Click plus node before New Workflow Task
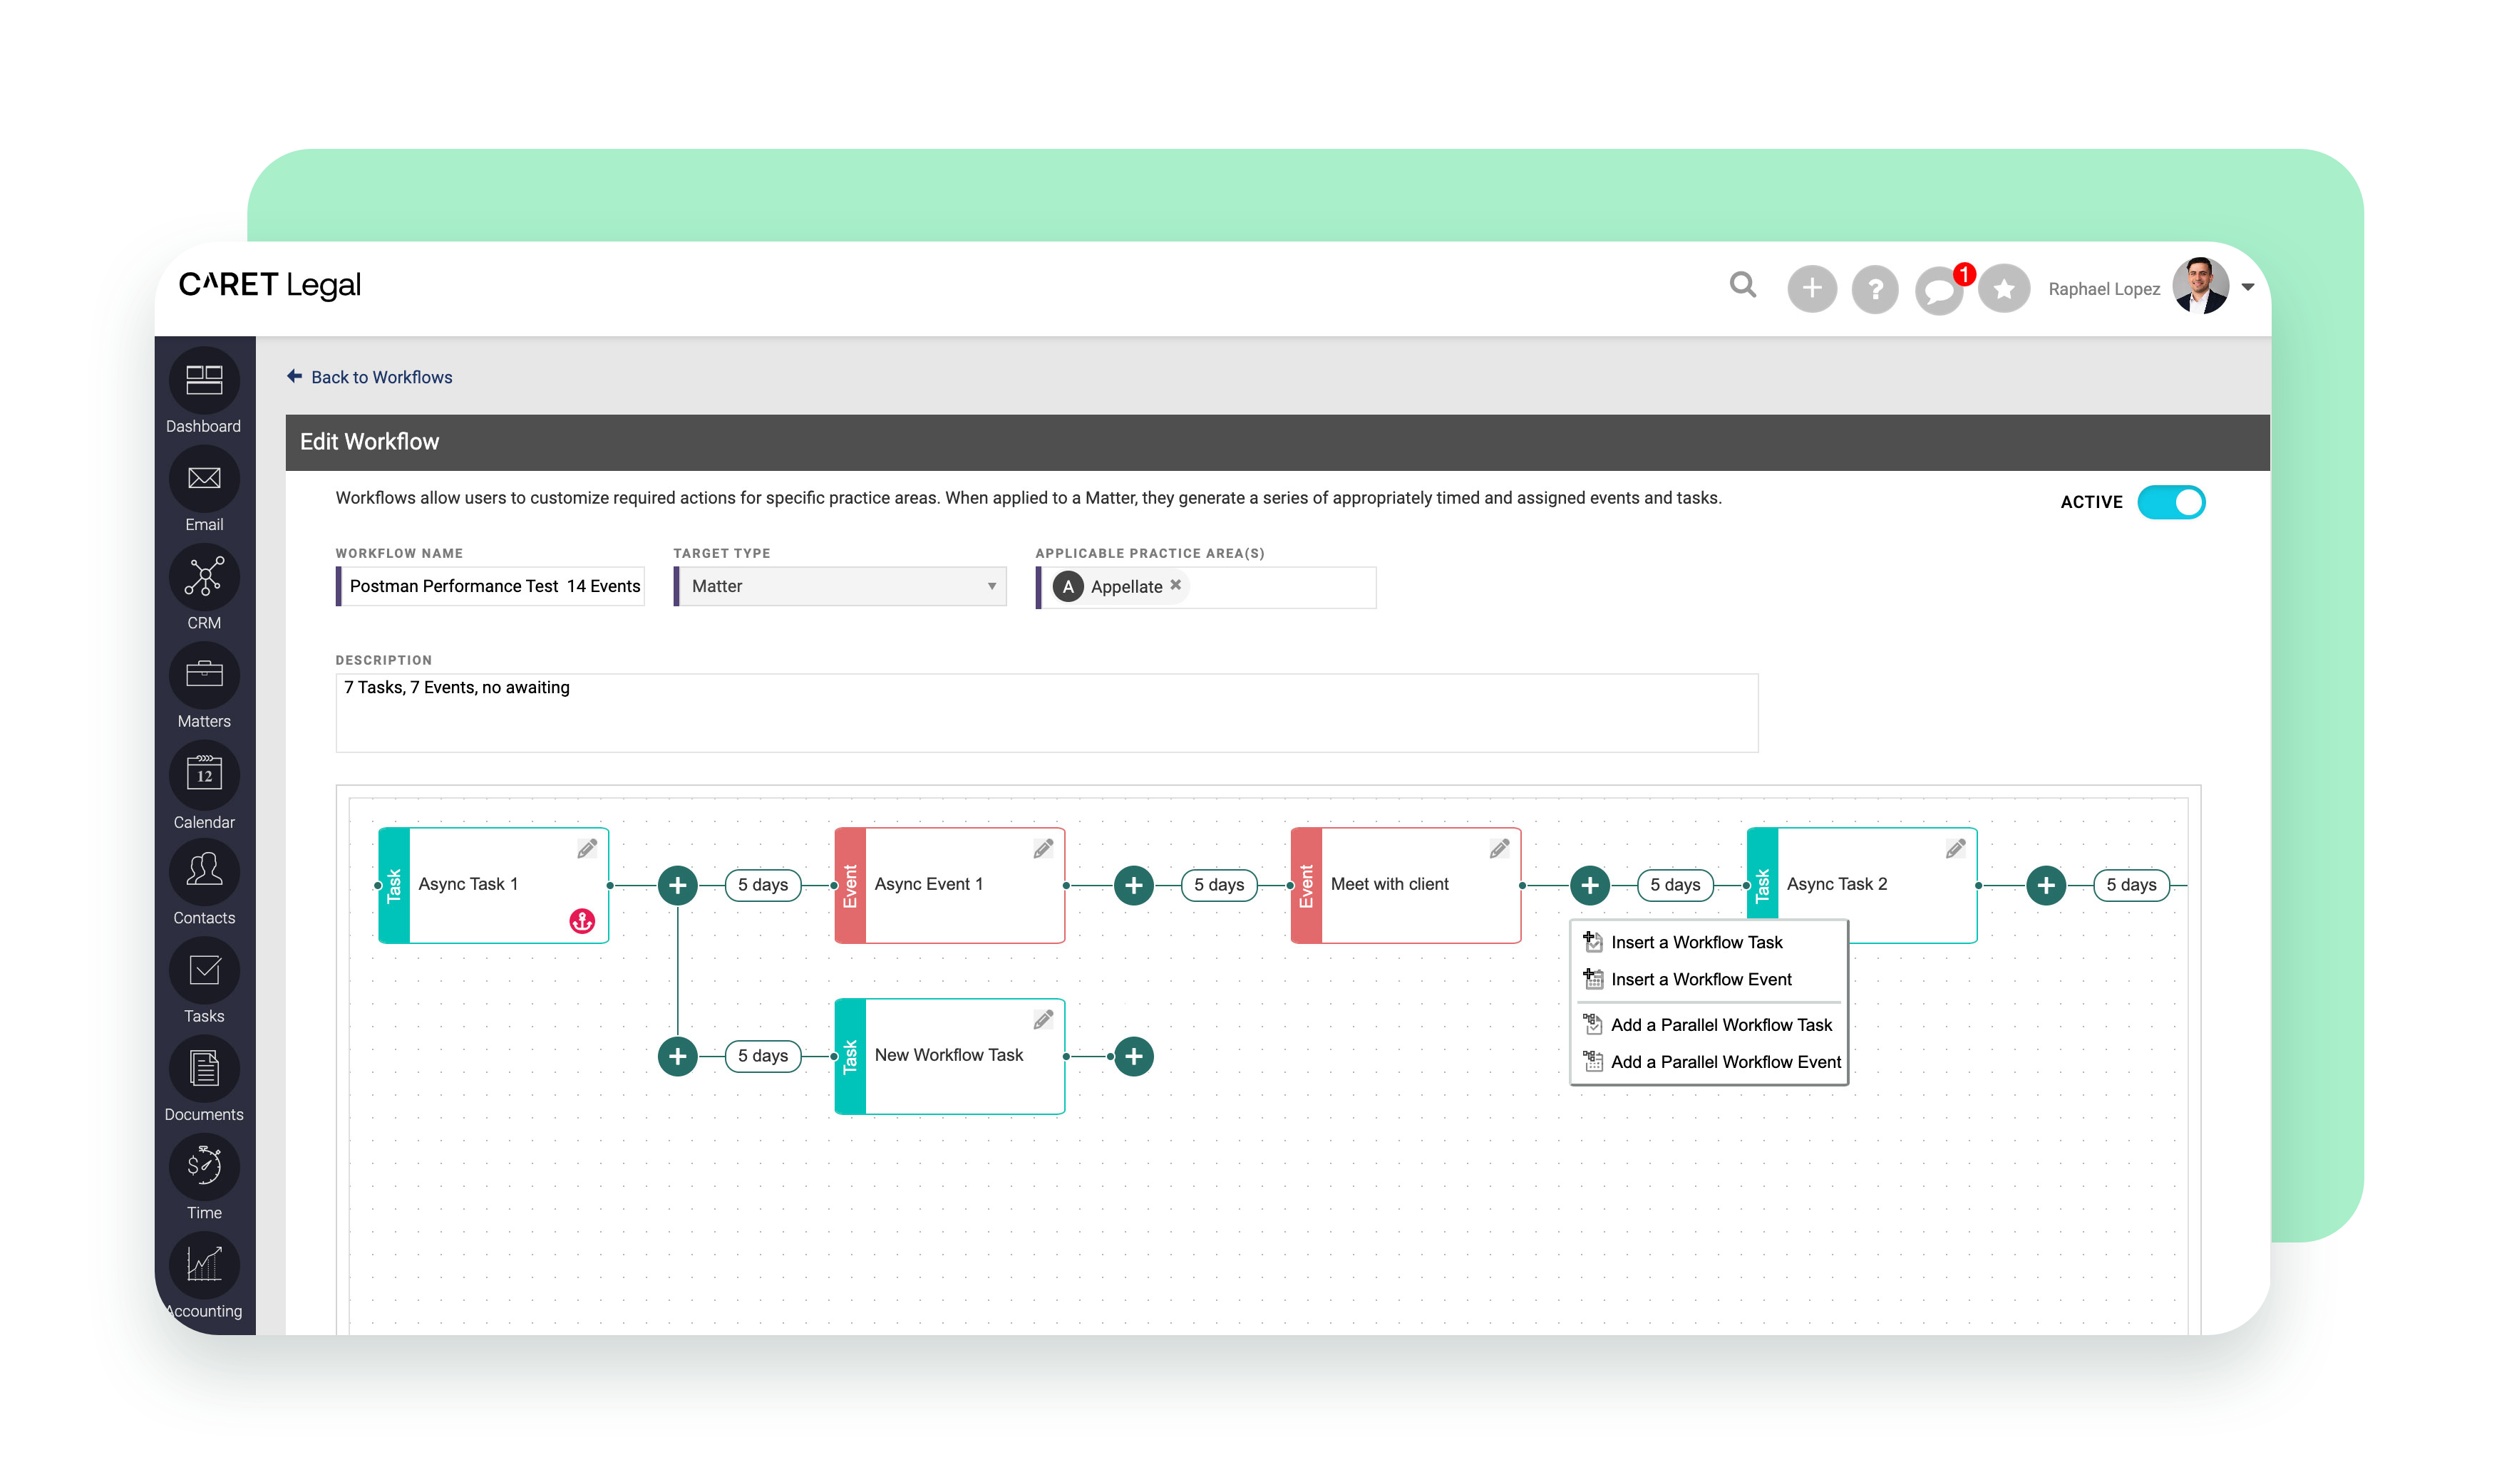 [677, 1056]
